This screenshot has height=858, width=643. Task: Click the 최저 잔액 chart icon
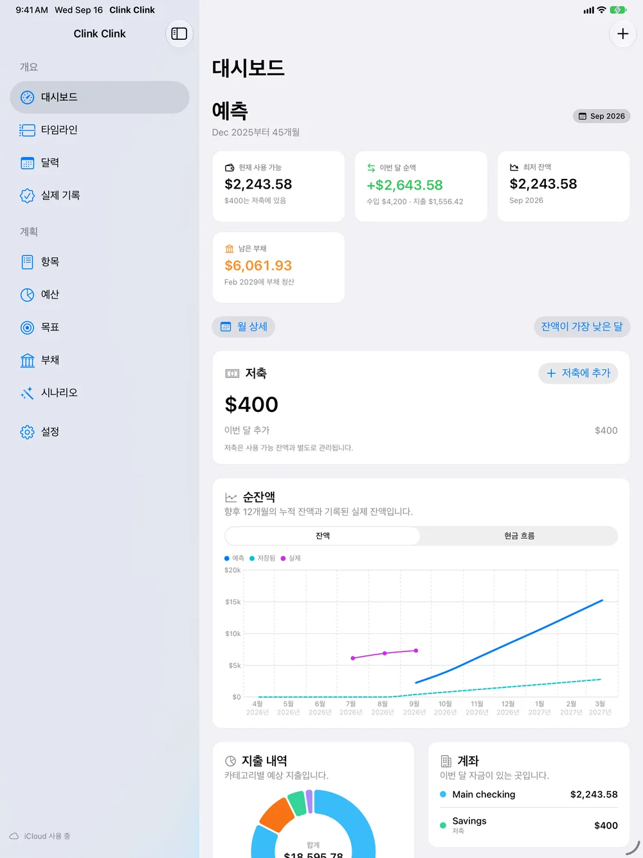tap(514, 167)
